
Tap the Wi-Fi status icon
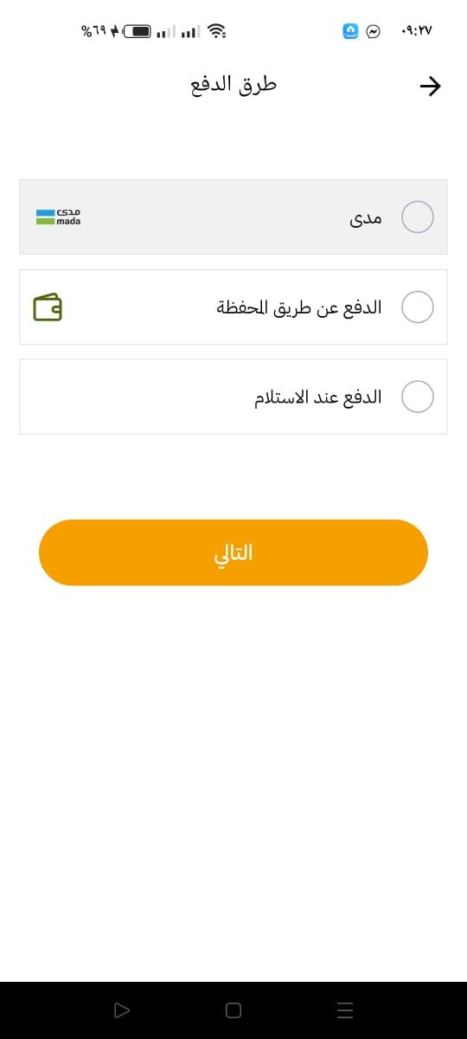[x=217, y=31]
